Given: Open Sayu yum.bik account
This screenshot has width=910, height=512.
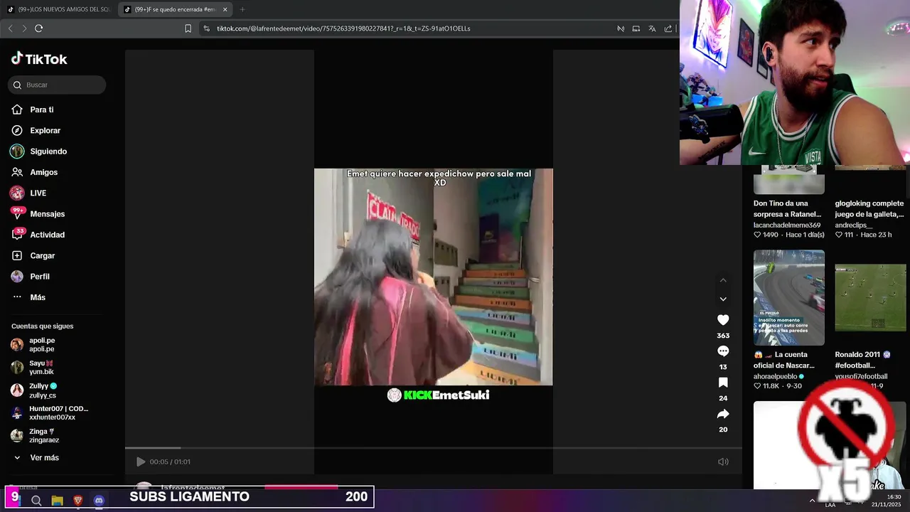Looking at the screenshot, I should 41,367.
